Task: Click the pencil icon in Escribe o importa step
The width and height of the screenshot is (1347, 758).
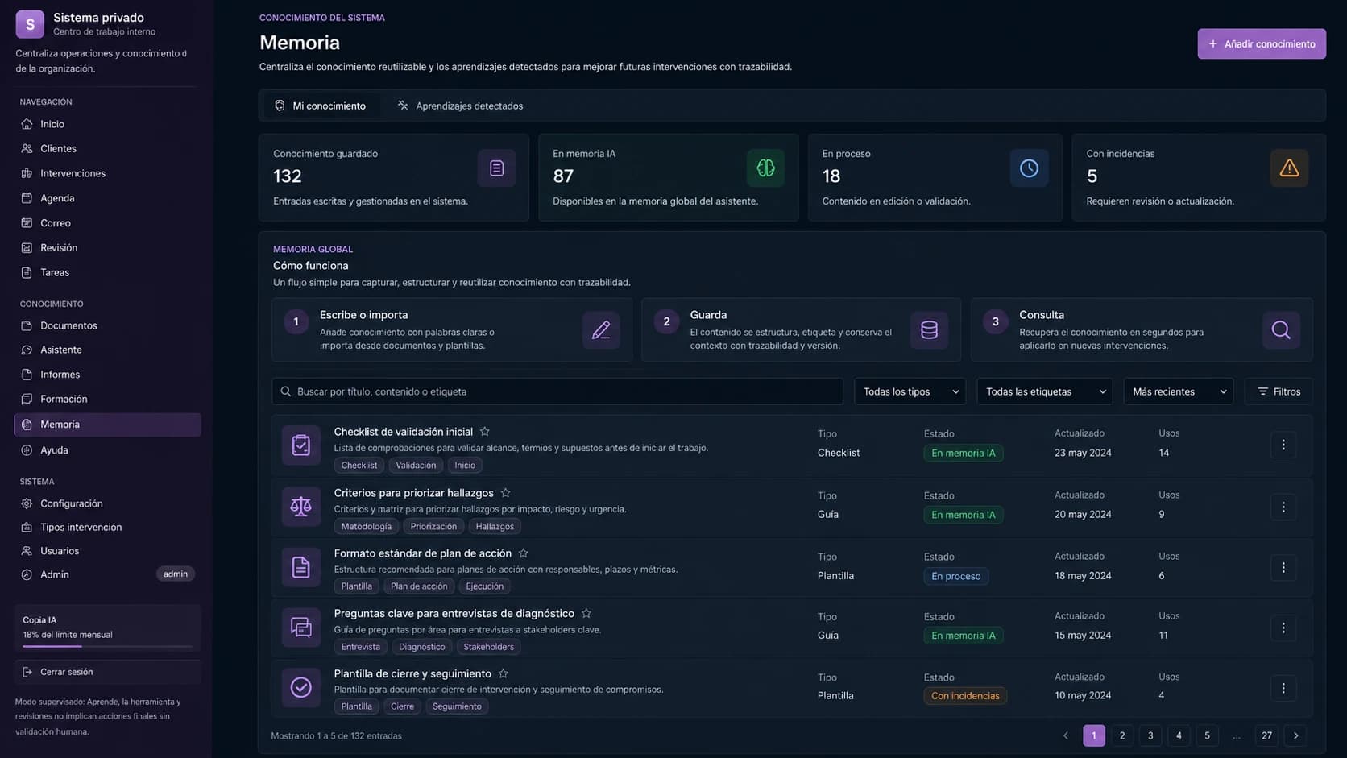Action: [x=601, y=330]
